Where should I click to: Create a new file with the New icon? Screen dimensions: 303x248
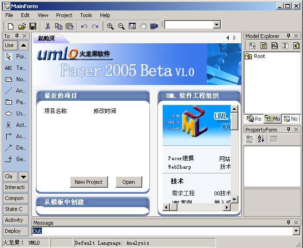pos(10,26)
